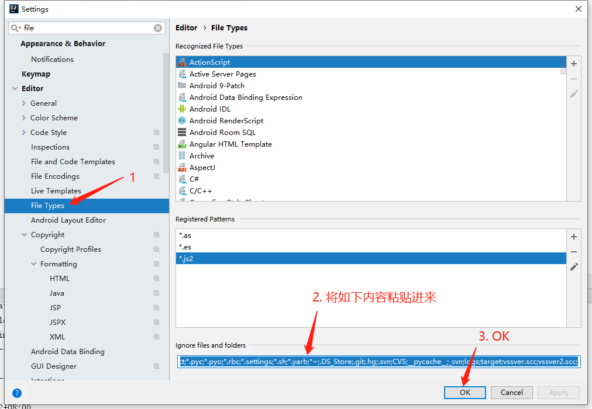Click the Cancel button
The height and width of the screenshot is (409, 592).
(512, 393)
